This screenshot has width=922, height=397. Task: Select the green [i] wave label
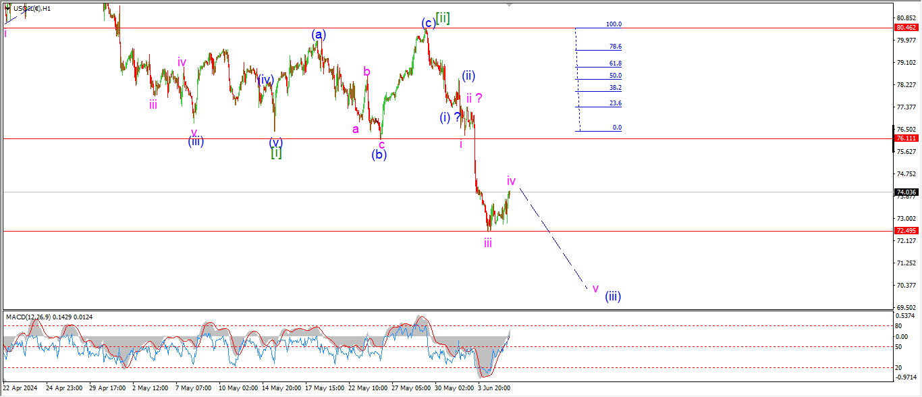click(x=276, y=153)
